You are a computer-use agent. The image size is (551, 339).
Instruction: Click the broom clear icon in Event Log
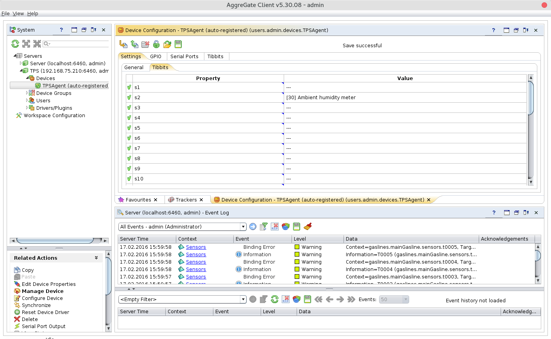coord(308,227)
